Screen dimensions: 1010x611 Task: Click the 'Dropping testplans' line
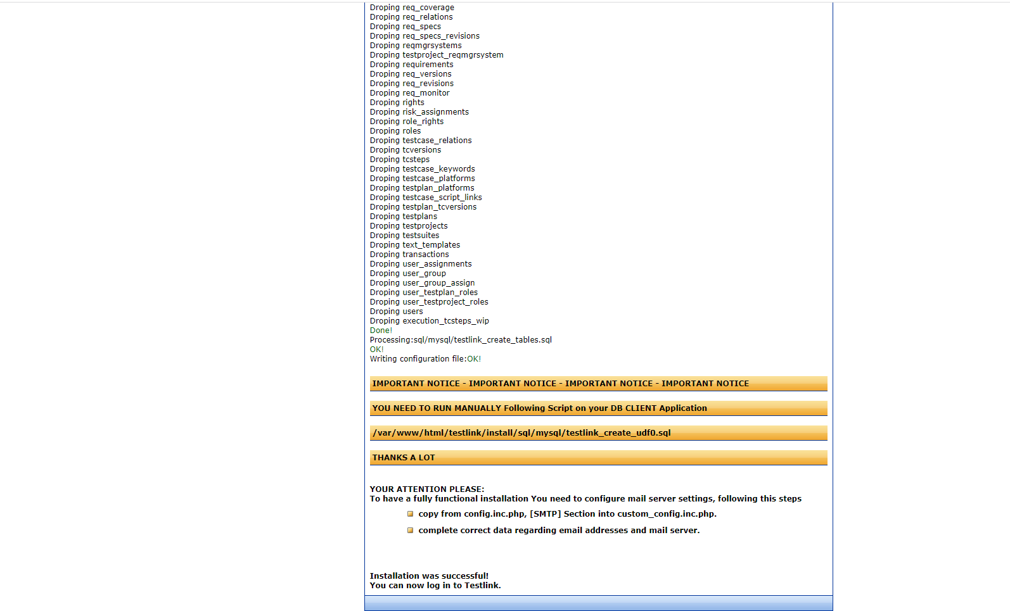coord(404,217)
